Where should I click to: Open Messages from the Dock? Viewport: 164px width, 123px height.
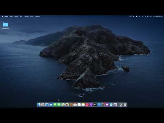(59, 105)
